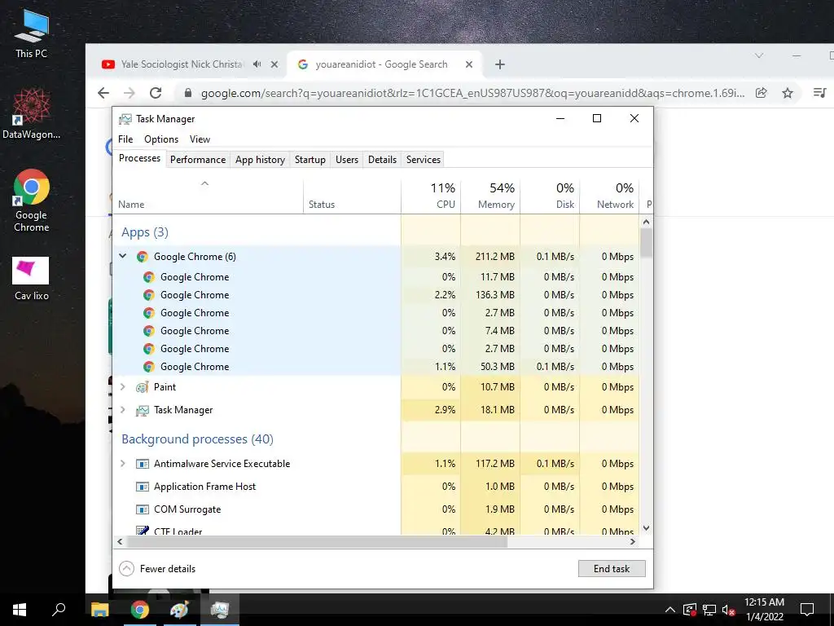Bookmark the page with the star icon
The image size is (834, 626).
tap(788, 93)
